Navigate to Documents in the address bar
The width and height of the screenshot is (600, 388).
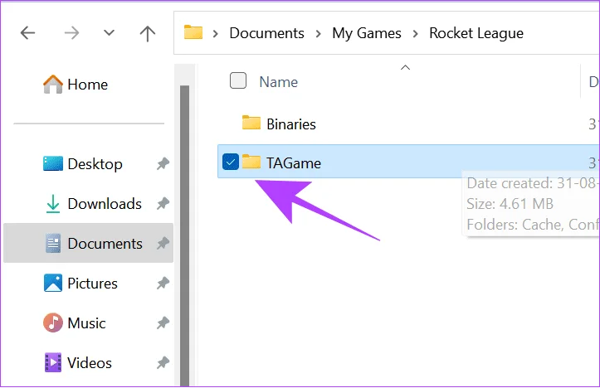coord(266,33)
